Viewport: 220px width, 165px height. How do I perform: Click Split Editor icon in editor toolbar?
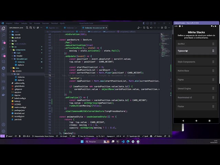[x=166, y=28]
